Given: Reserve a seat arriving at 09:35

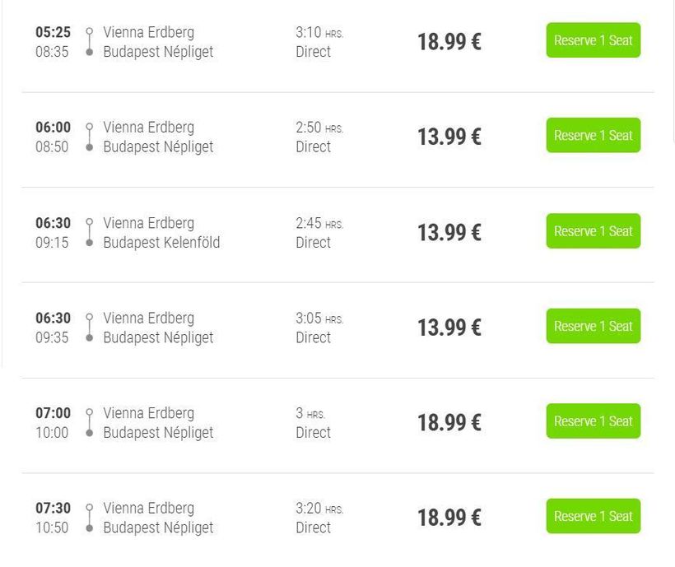Looking at the screenshot, I should [593, 326].
